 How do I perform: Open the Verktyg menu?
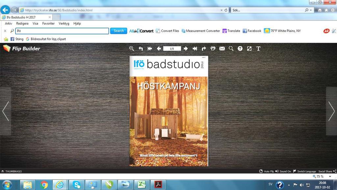[x=64, y=23]
